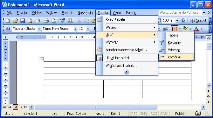Select Wiersze to delete rows
The image size is (213, 118).
[x=176, y=50]
